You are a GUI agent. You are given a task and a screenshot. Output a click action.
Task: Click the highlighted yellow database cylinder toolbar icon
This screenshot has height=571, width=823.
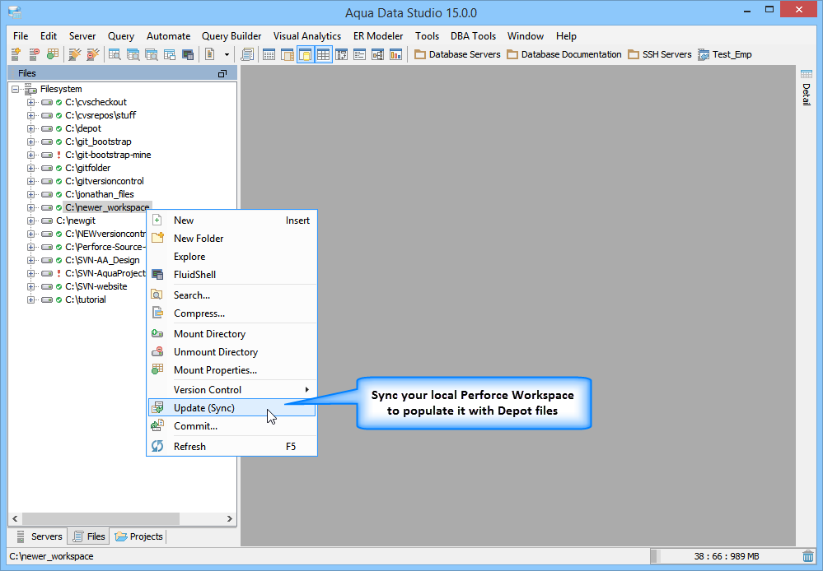306,54
